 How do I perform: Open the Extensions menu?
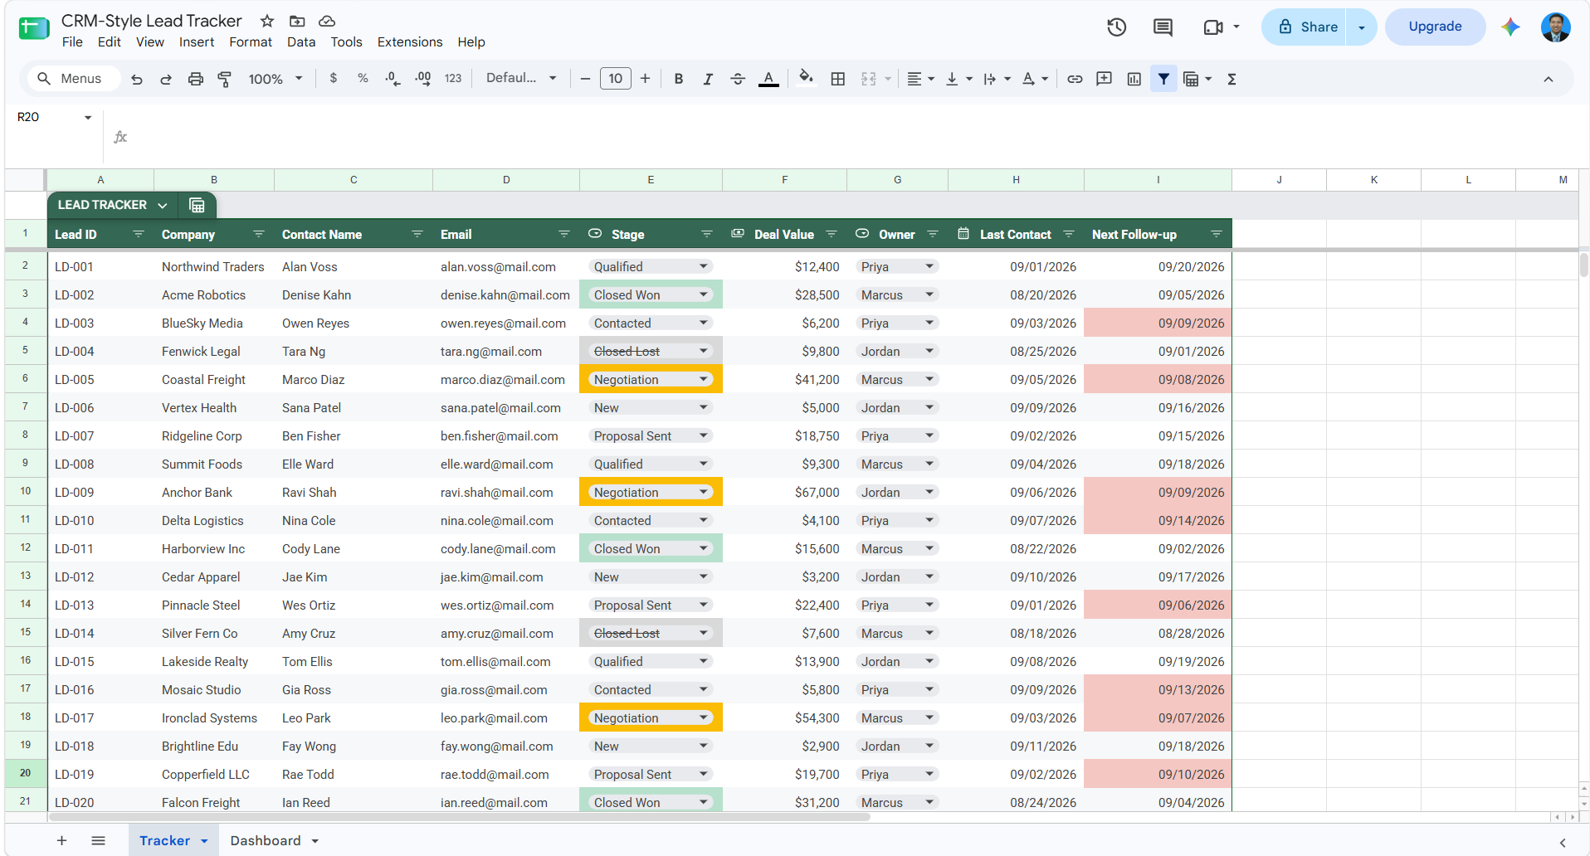410,41
